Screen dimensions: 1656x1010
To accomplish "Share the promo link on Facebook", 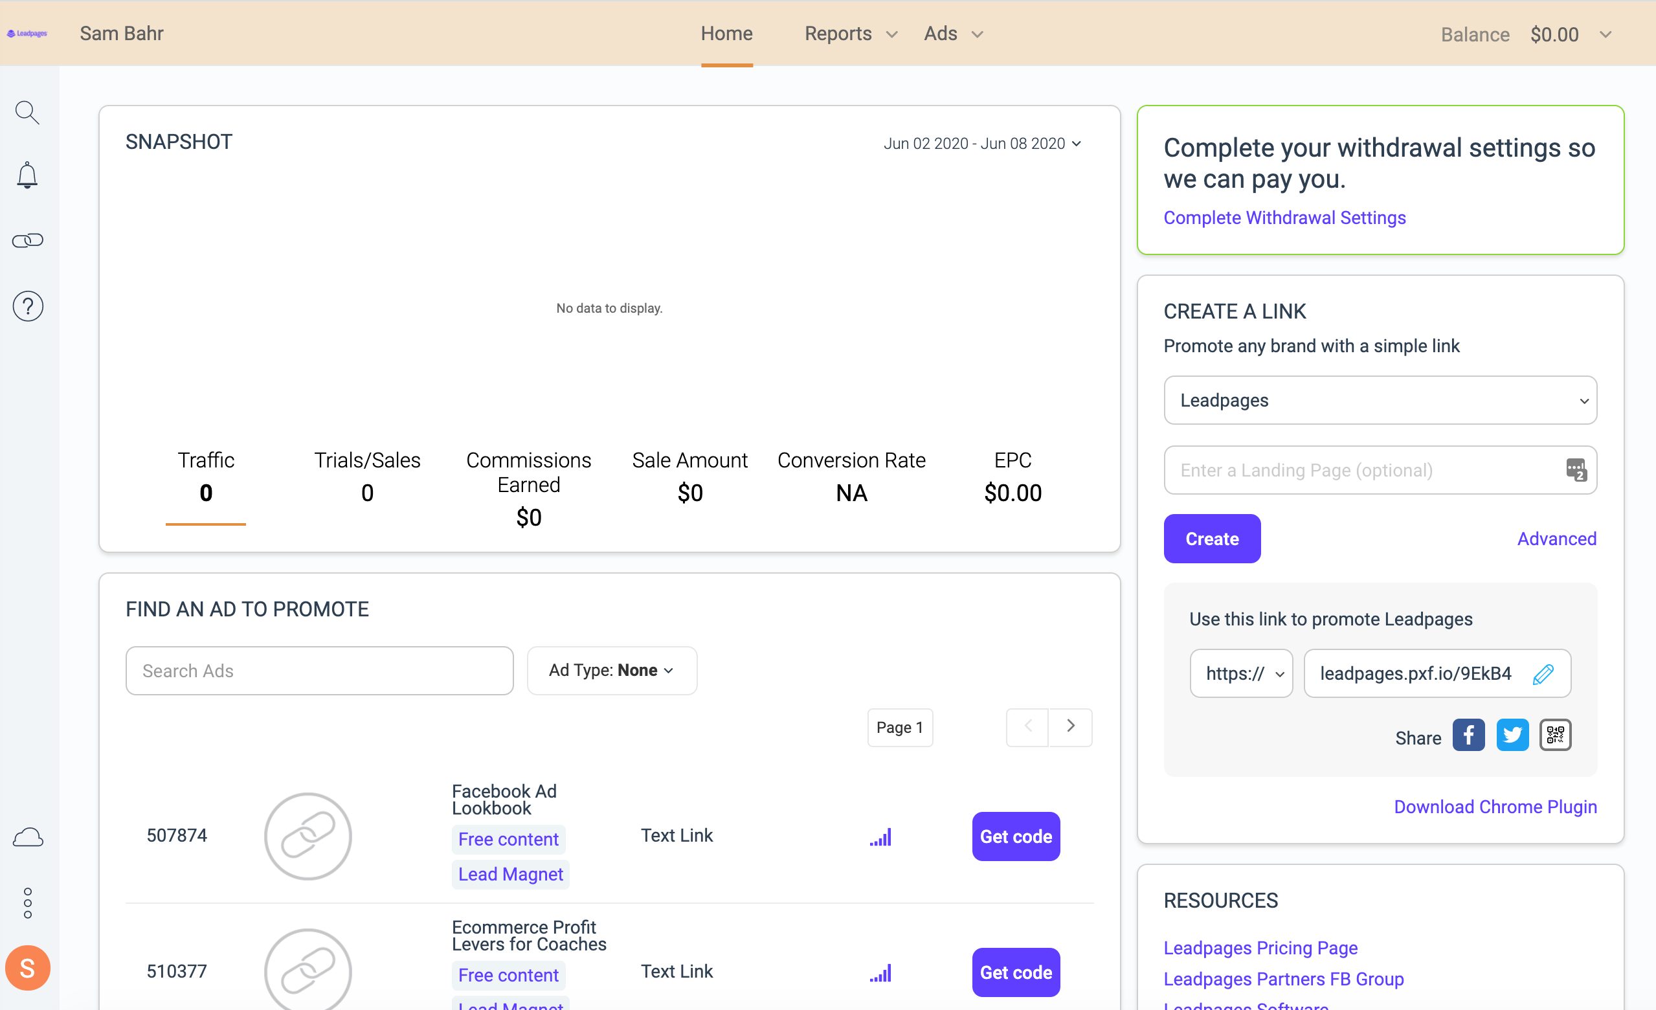I will pyautogui.click(x=1468, y=735).
